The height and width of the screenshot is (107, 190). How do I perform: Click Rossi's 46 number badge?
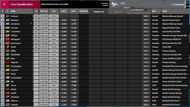point(7,74)
